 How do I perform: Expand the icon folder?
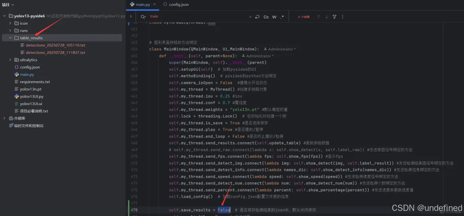[x=10, y=23]
